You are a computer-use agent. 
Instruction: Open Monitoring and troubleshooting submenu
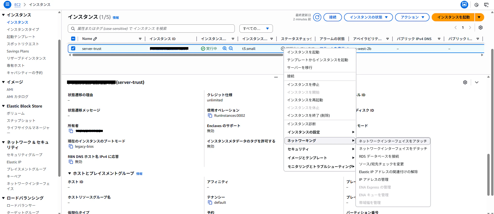[x=320, y=167]
